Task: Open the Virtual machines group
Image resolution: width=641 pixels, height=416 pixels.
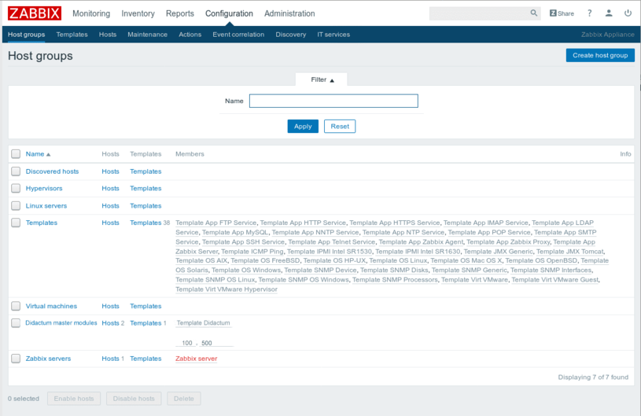Action: click(x=51, y=306)
